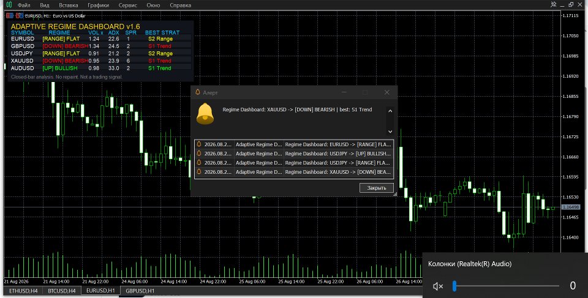Click the 1.16400 price scale label
This screenshot has height=298, width=588.
tap(570, 237)
